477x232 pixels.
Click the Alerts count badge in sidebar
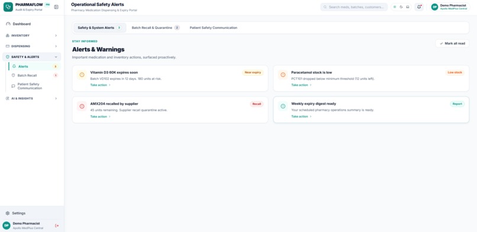click(55, 66)
